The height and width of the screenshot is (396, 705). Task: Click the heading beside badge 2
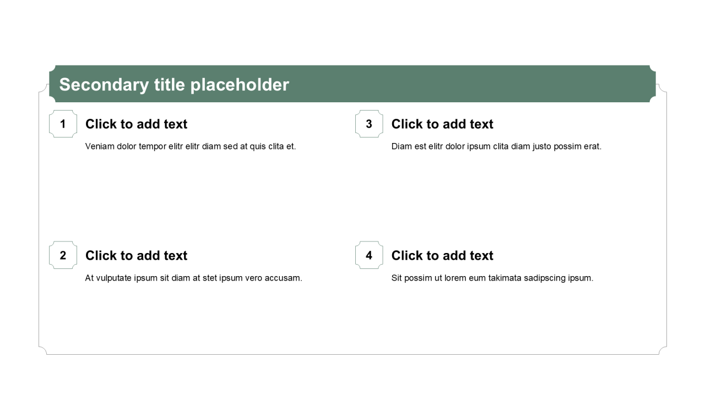pyautogui.click(x=136, y=256)
